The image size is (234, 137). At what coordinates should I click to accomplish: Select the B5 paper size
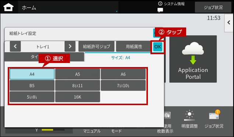click(32, 85)
